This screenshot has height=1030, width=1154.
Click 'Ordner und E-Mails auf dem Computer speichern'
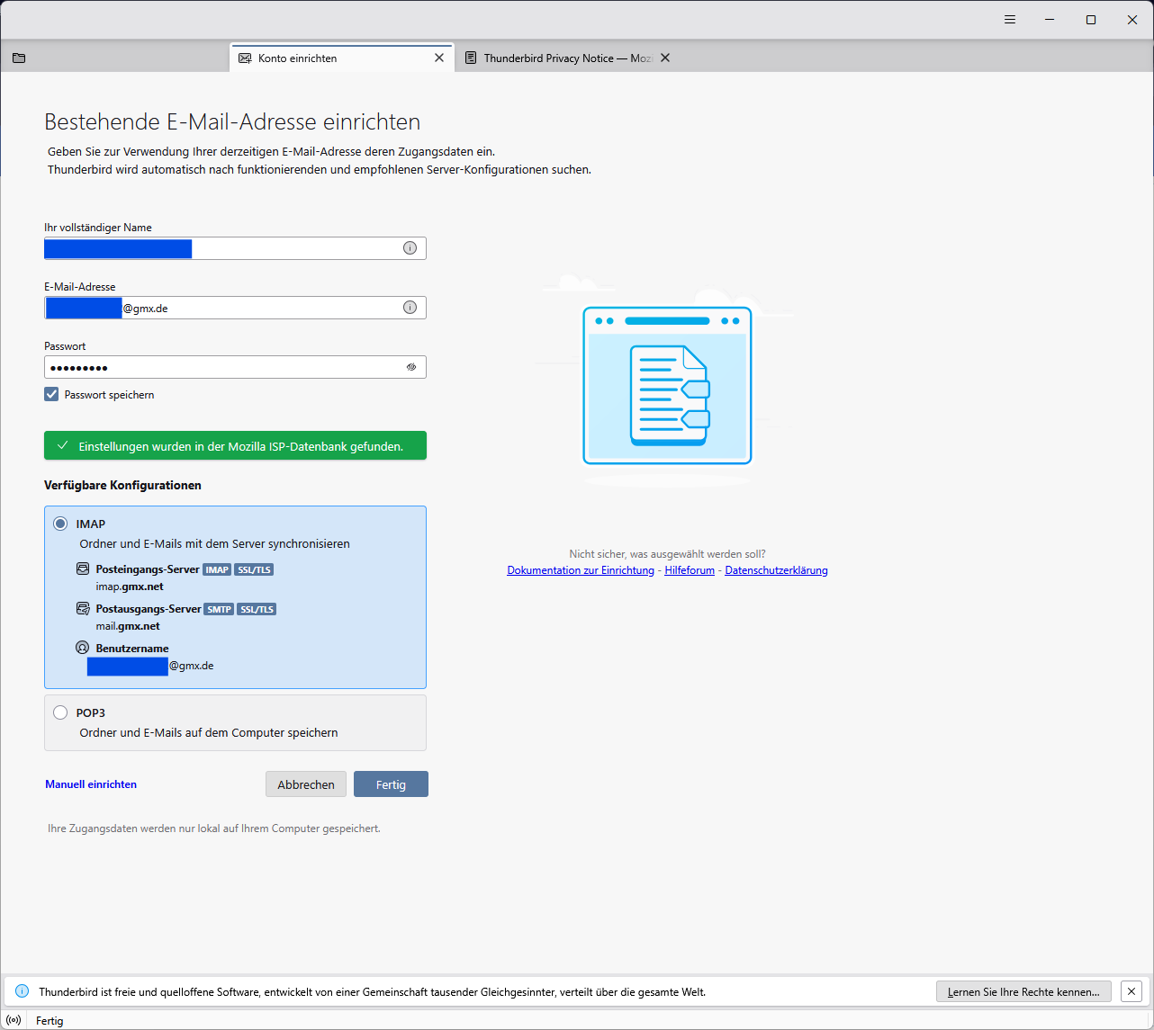(209, 732)
